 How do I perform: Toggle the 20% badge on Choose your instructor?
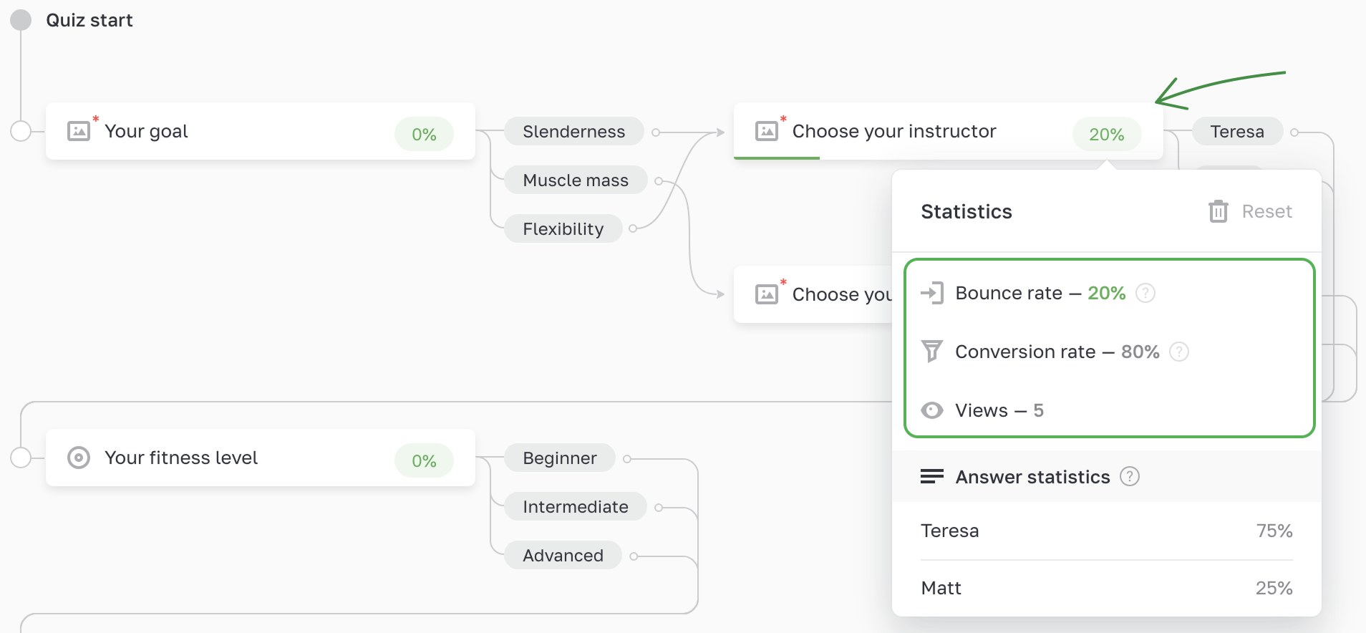click(1106, 134)
